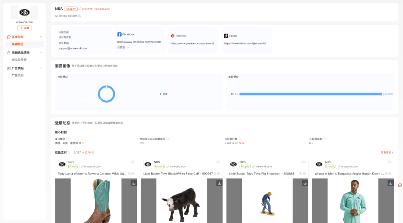
Task: Download the Pig Showman image
Action: (x=305, y=183)
